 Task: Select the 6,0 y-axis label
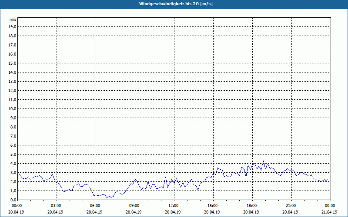pyautogui.click(x=13, y=145)
